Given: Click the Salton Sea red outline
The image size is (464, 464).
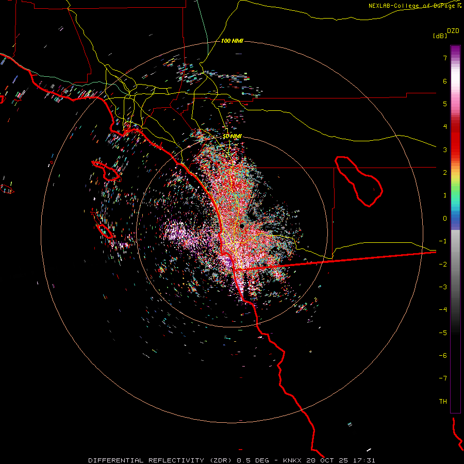Looking at the screenshot, I should pyautogui.click(x=359, y=181).
